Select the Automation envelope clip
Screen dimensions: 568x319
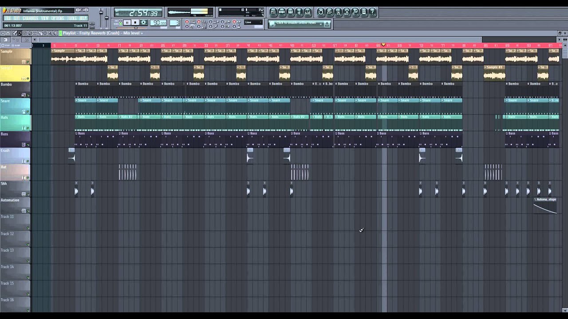[x=545, y=206]
